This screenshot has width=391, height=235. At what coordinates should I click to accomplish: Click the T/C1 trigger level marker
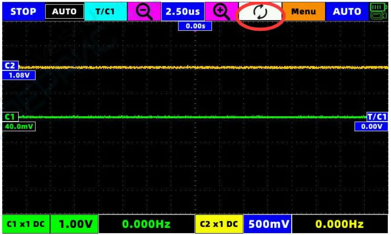377,117
